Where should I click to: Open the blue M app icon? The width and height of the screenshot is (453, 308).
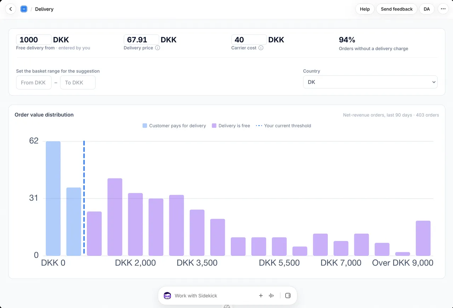(24, 9)
